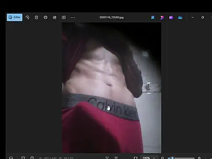
Task: Click the displayed photo in the viewer
Action: [111, 88]
